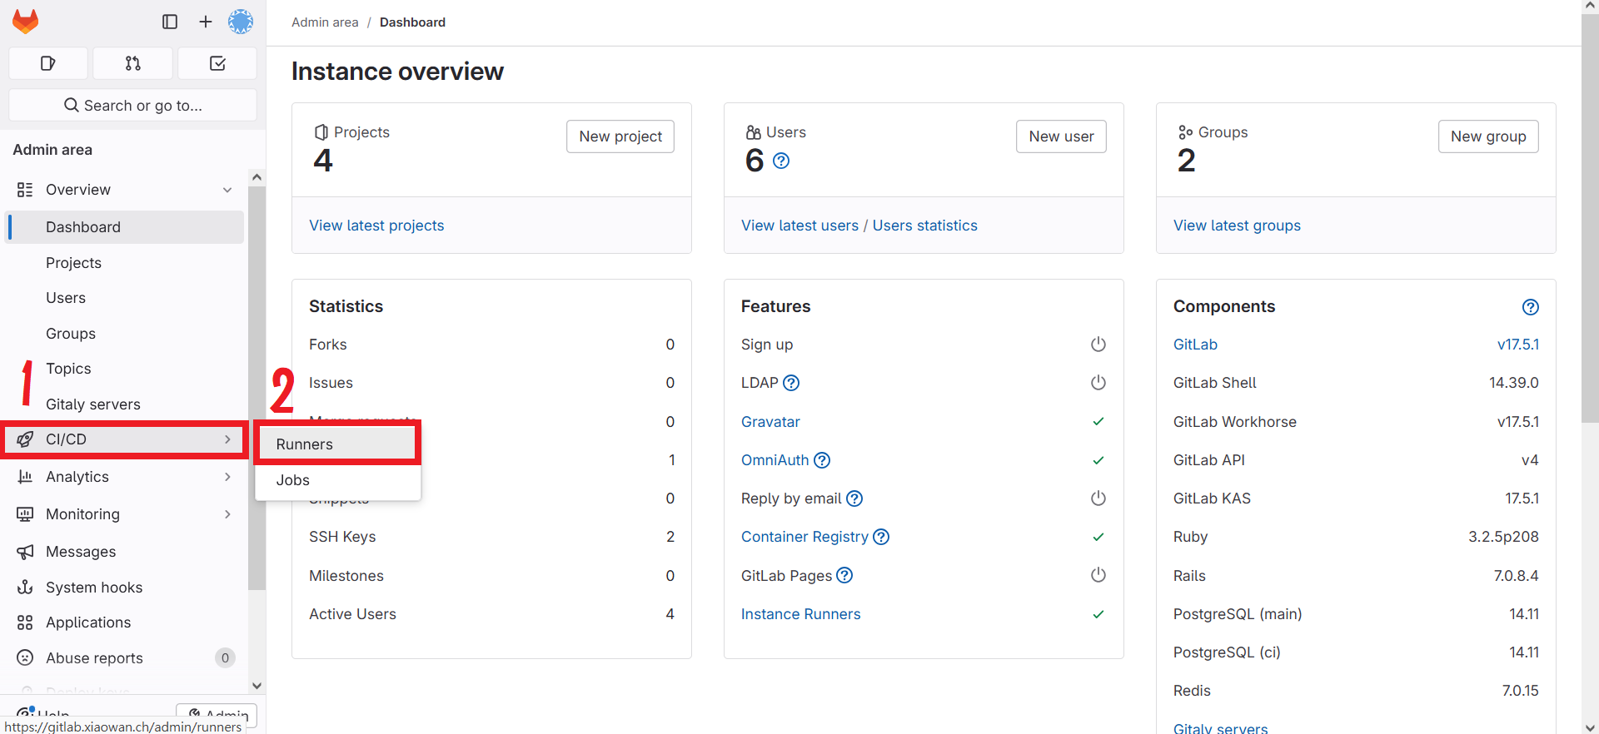Viewport: 1599px width, 734px height.
Task: Open the Gravatar feature link
Action: point(770,422)
